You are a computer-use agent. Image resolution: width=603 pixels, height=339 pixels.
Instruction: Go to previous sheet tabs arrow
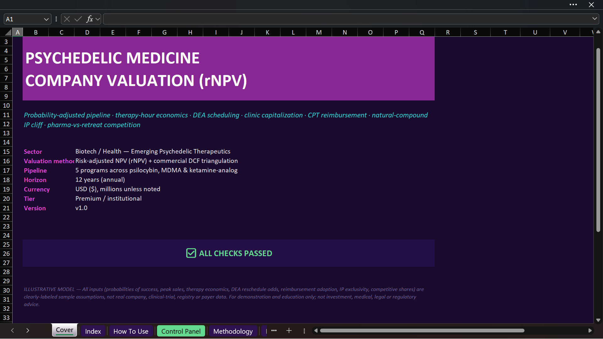(x=13, y=331)
